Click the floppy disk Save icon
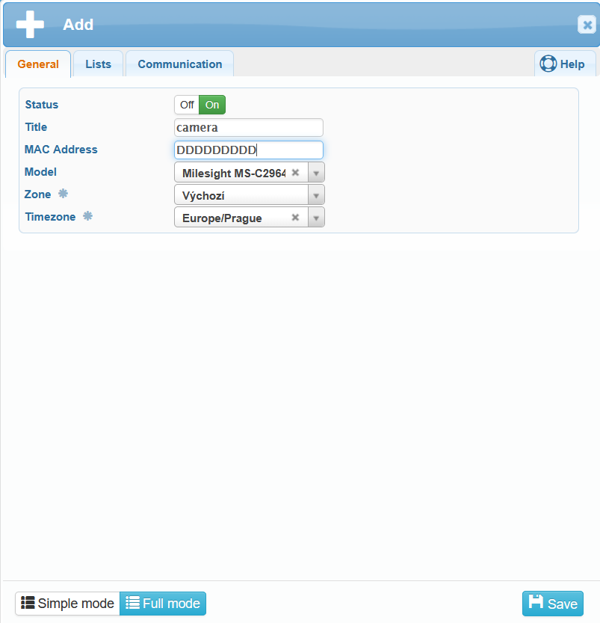 click(536, 603)
